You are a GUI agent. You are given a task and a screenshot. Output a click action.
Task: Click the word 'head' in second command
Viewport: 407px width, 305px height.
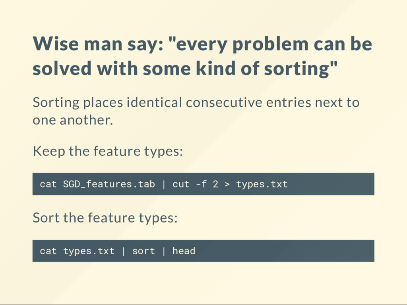(184, 251)
